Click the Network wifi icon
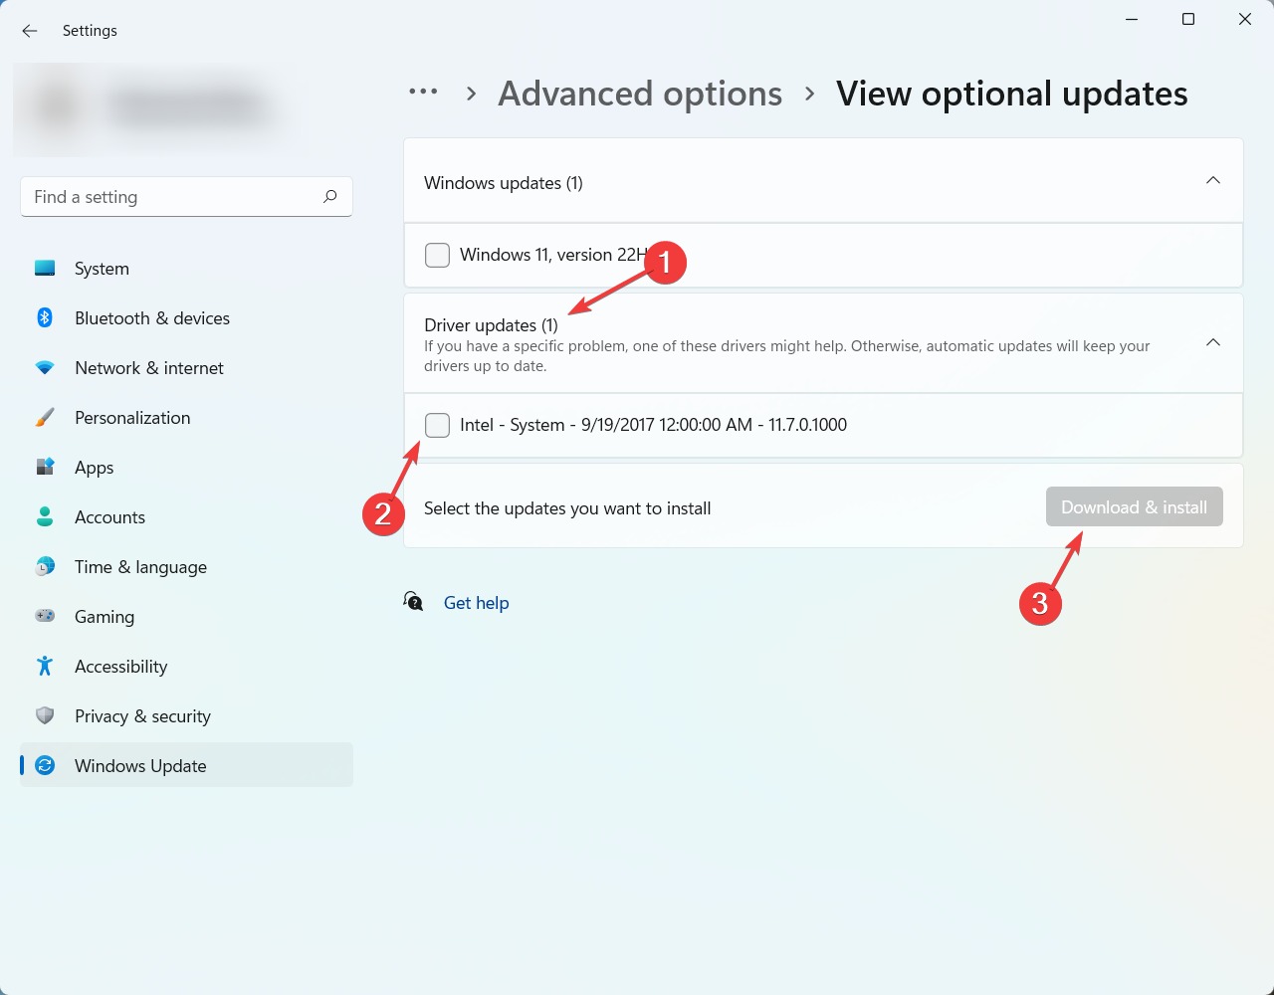The image size is (1274, 995). click(45, 368)
